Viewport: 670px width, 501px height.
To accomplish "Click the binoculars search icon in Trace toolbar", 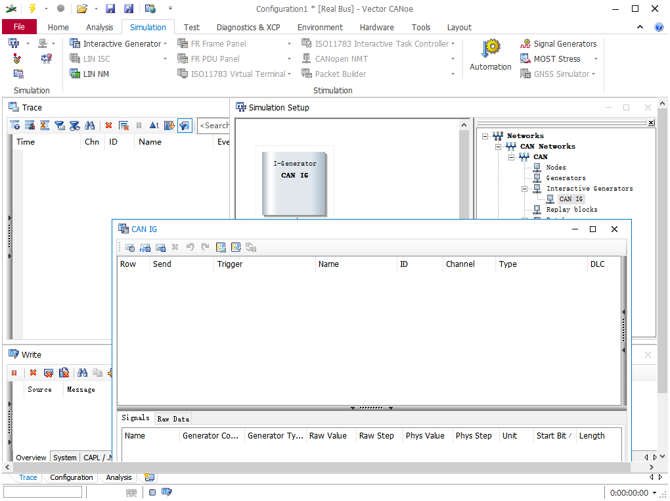I will pyautogui.click(x=90, y=126).
